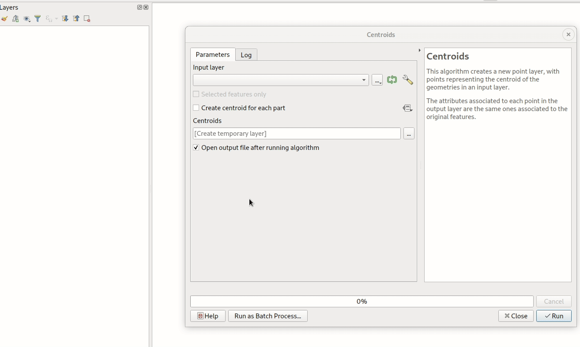Screen dimensions: 580x347
Task: Uncheck Open output file after running algorithm
Action: pyautogui.click(x=196, y=148)
